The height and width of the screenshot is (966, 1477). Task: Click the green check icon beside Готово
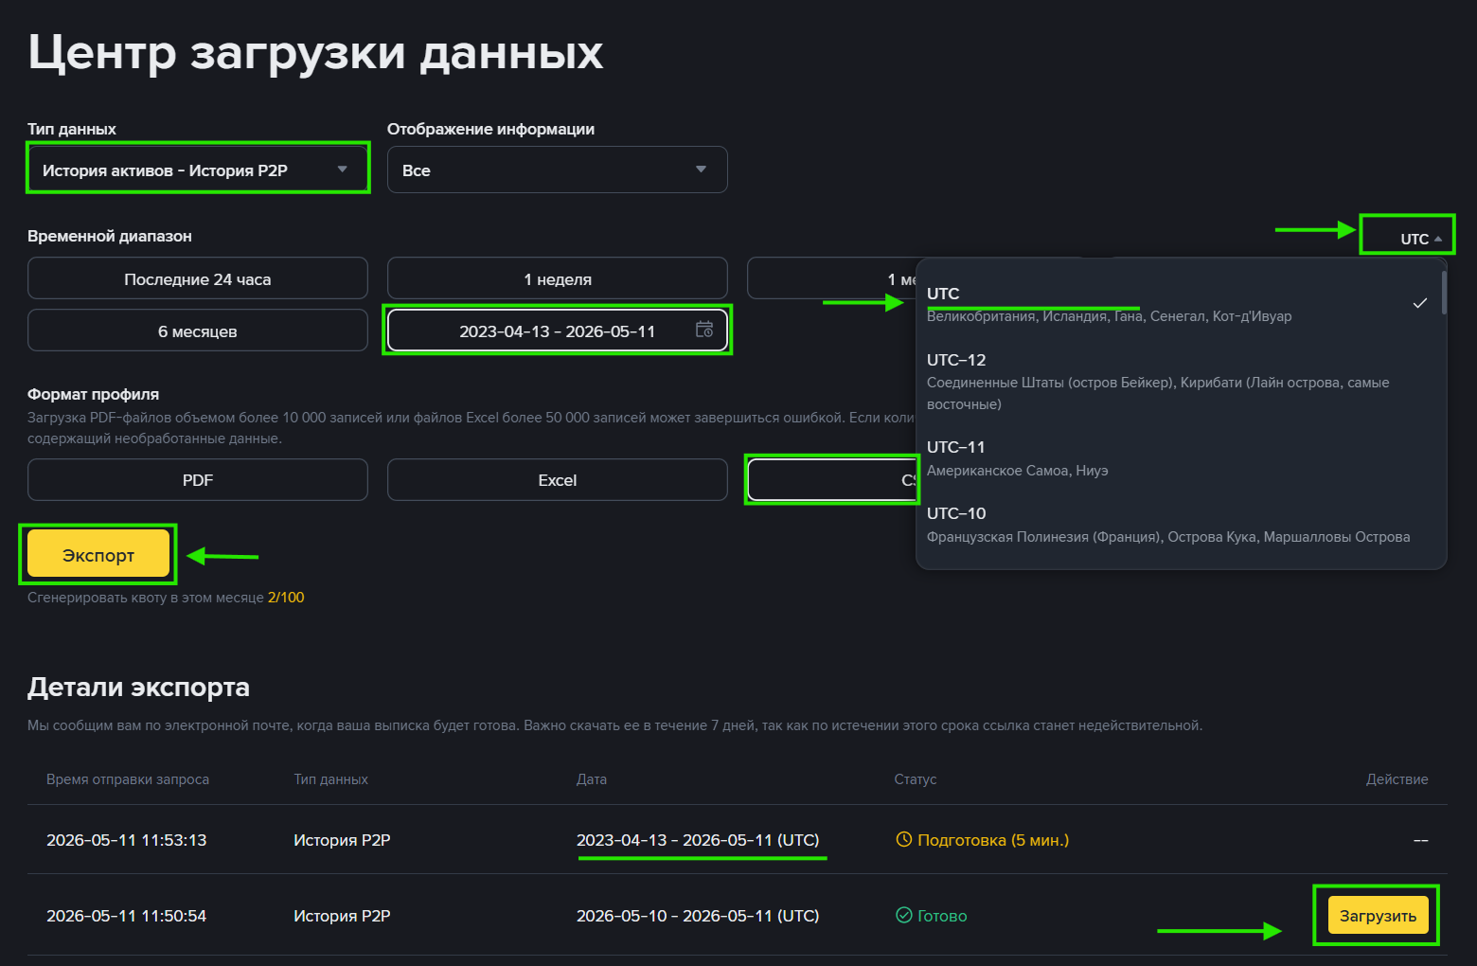904,915
